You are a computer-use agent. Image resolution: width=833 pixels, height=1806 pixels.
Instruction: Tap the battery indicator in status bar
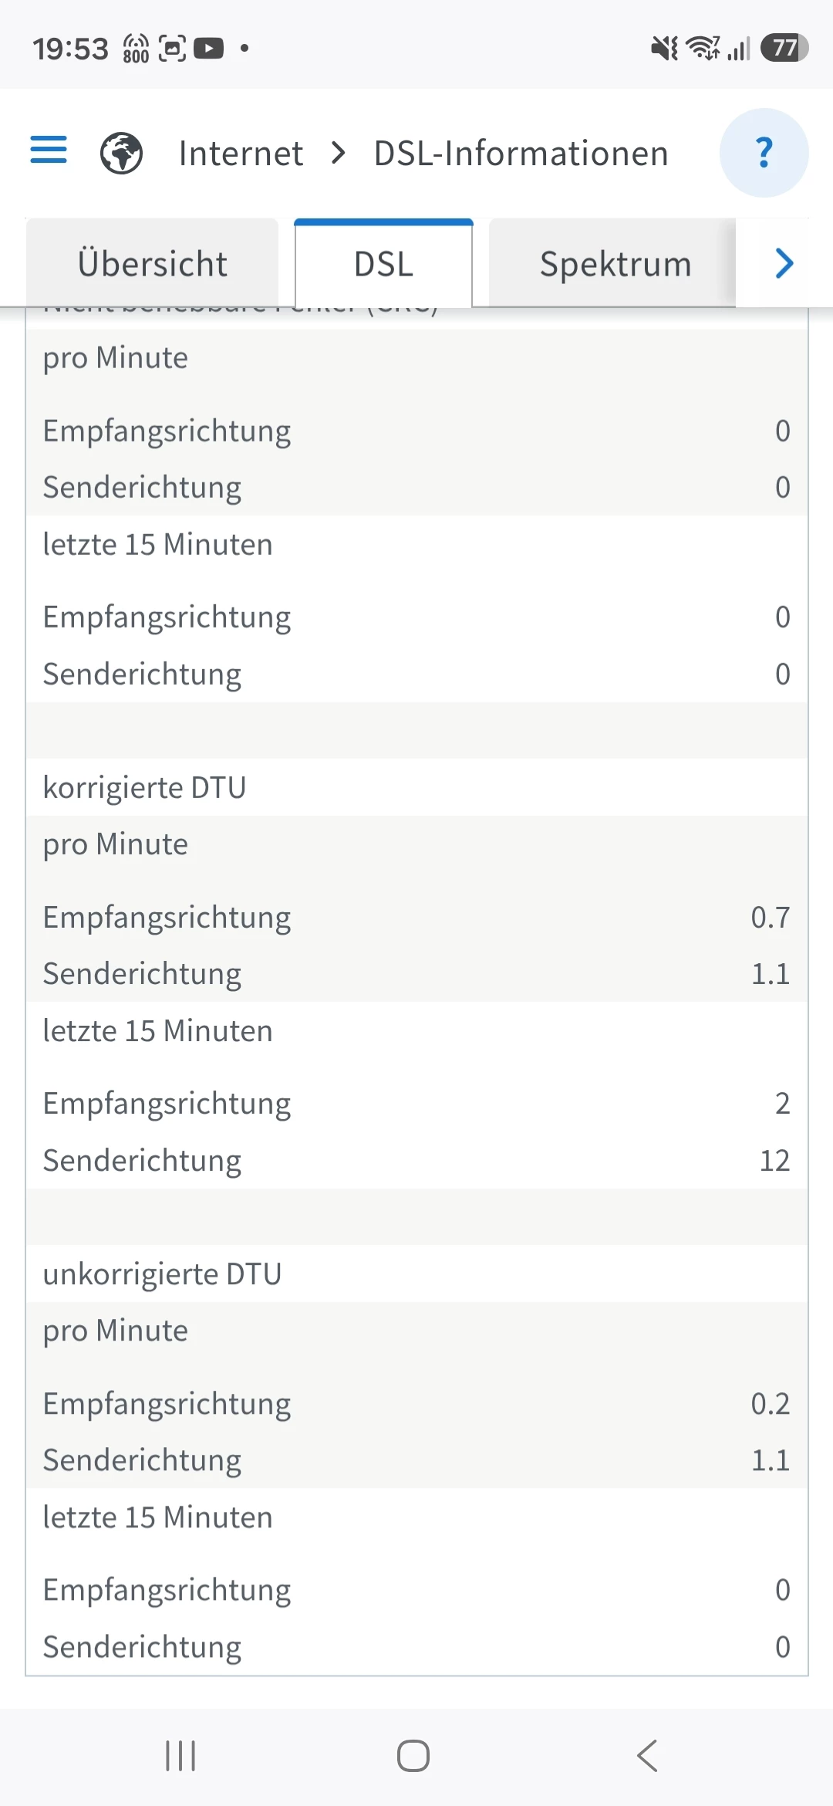click(x=784, y=48)
